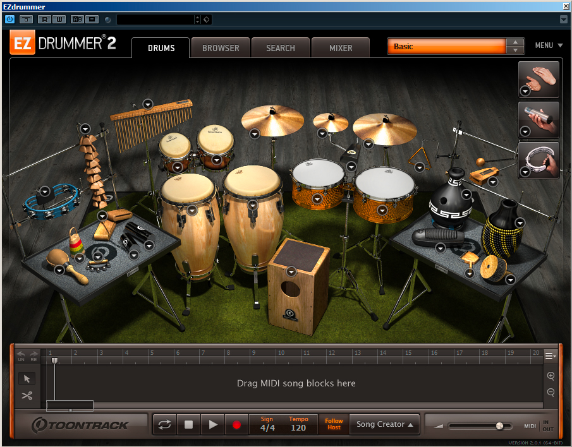Toggle the A/B compare button
Viewport: 572px width, 447px height.
tap(77, 20)
